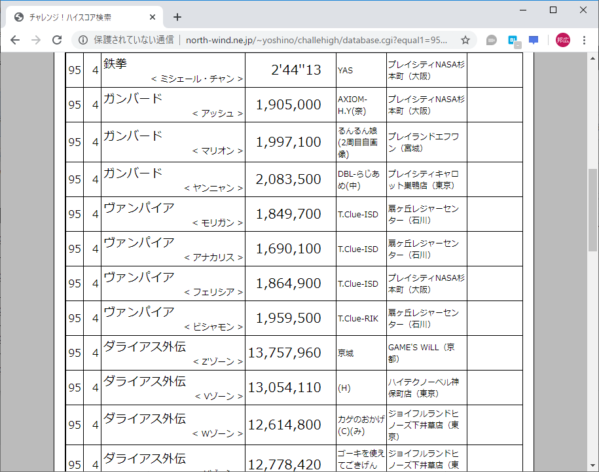Click the player カゲのおかげ(C)(み)
Viewport: 599px width, 472px height.
361,425
